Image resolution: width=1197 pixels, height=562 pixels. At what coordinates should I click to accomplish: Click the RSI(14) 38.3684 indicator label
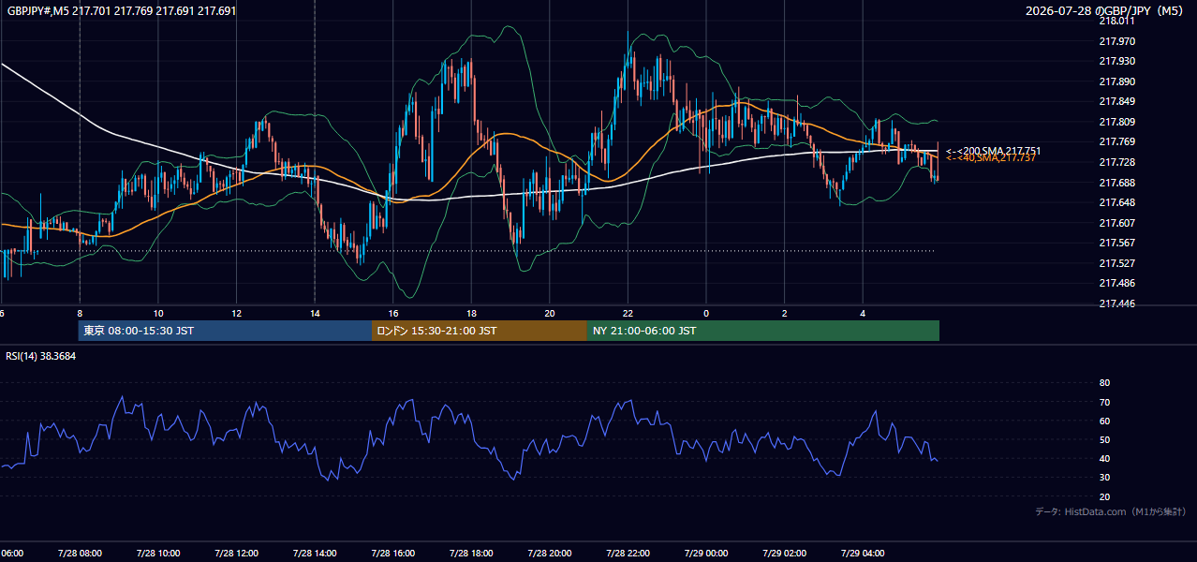point(41,356)
